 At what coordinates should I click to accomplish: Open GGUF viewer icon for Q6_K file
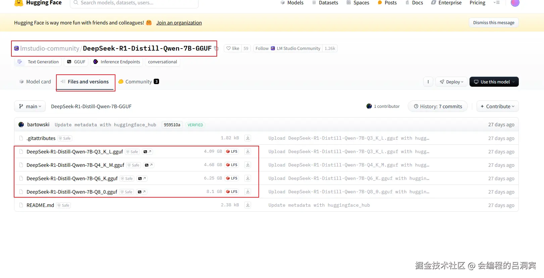[142, 179]
